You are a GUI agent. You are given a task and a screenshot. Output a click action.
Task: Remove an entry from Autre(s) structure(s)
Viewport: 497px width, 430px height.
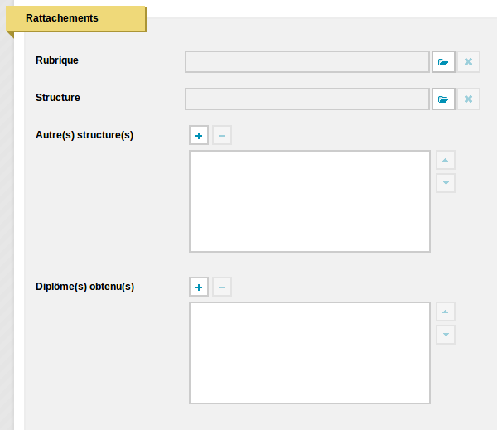222,135
